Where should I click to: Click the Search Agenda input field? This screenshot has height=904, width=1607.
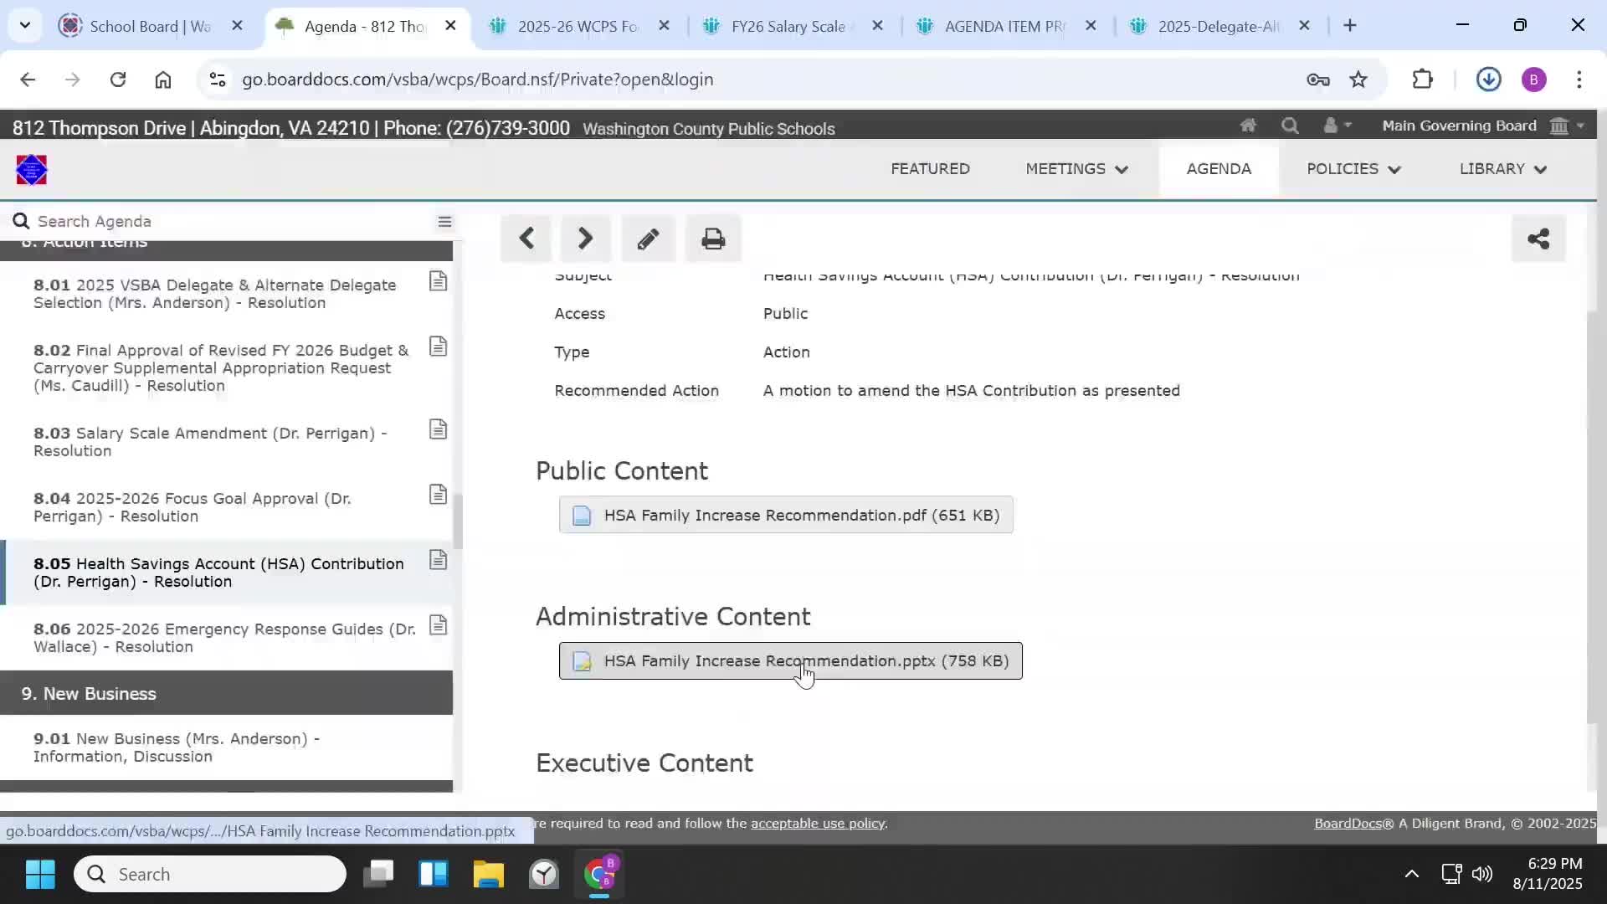click(x=226, y=222)
